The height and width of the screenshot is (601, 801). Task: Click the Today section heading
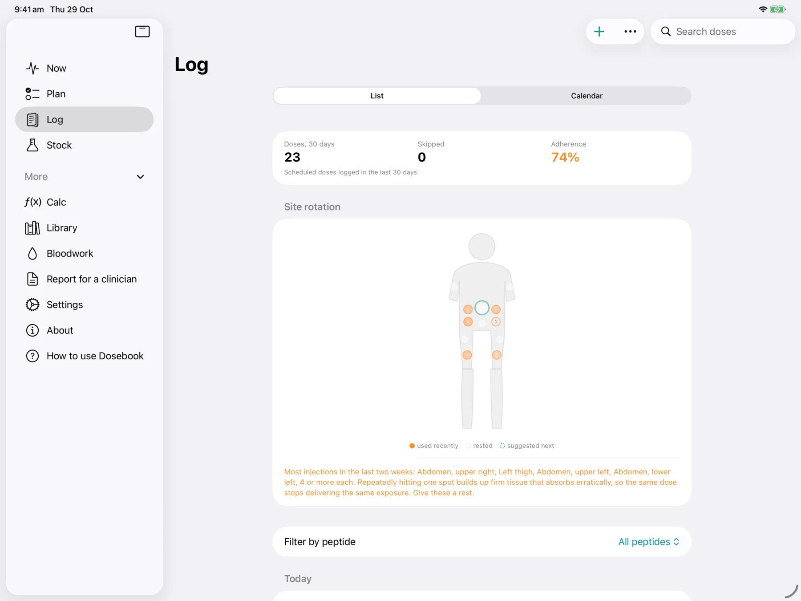pos(298,579)
